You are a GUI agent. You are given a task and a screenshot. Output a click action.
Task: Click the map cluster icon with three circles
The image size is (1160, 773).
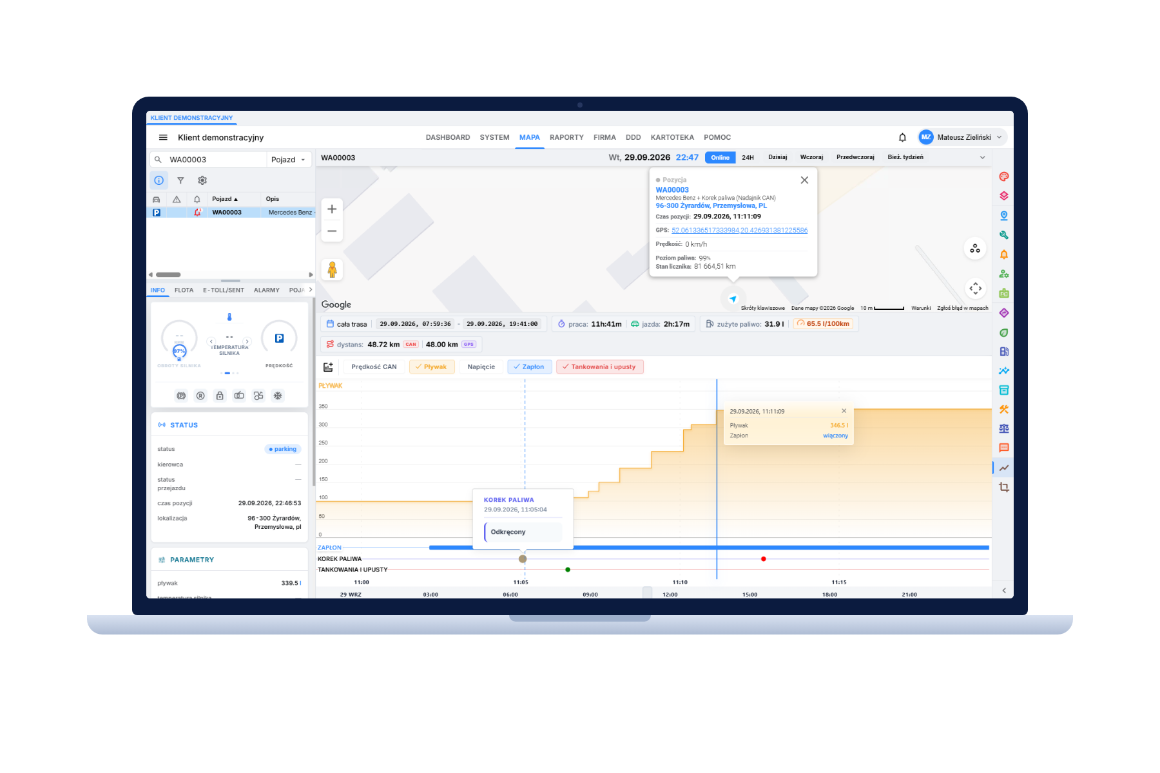pos(975,249)
